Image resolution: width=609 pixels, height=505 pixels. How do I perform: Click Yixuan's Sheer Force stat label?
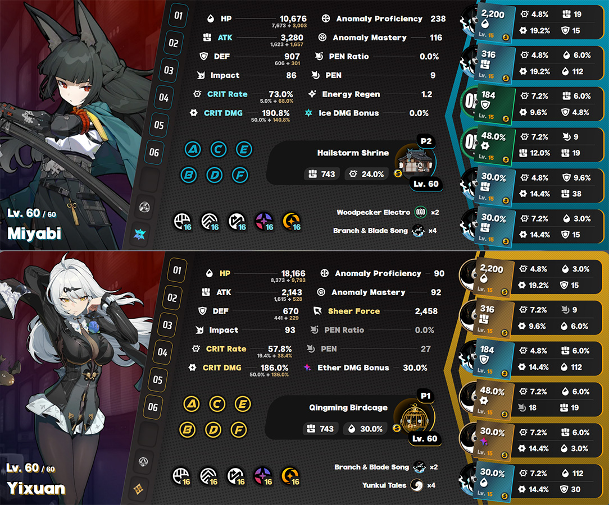pos(354,311)
